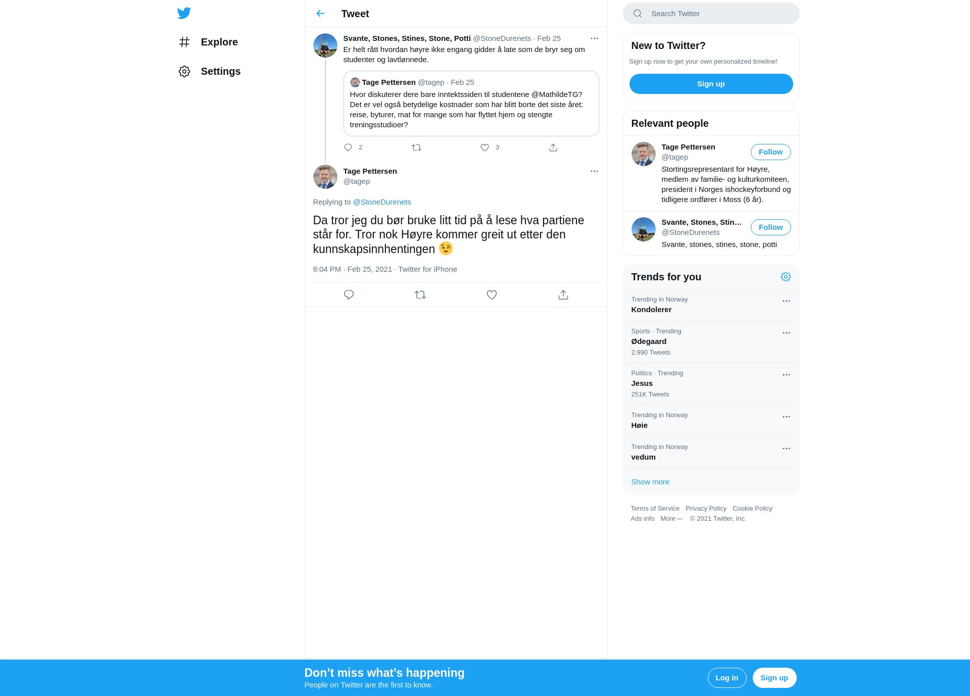Screen dimensions: 970x696
Task: Click the Log in button
Action: pyautogui.click(x=726, y=678)
